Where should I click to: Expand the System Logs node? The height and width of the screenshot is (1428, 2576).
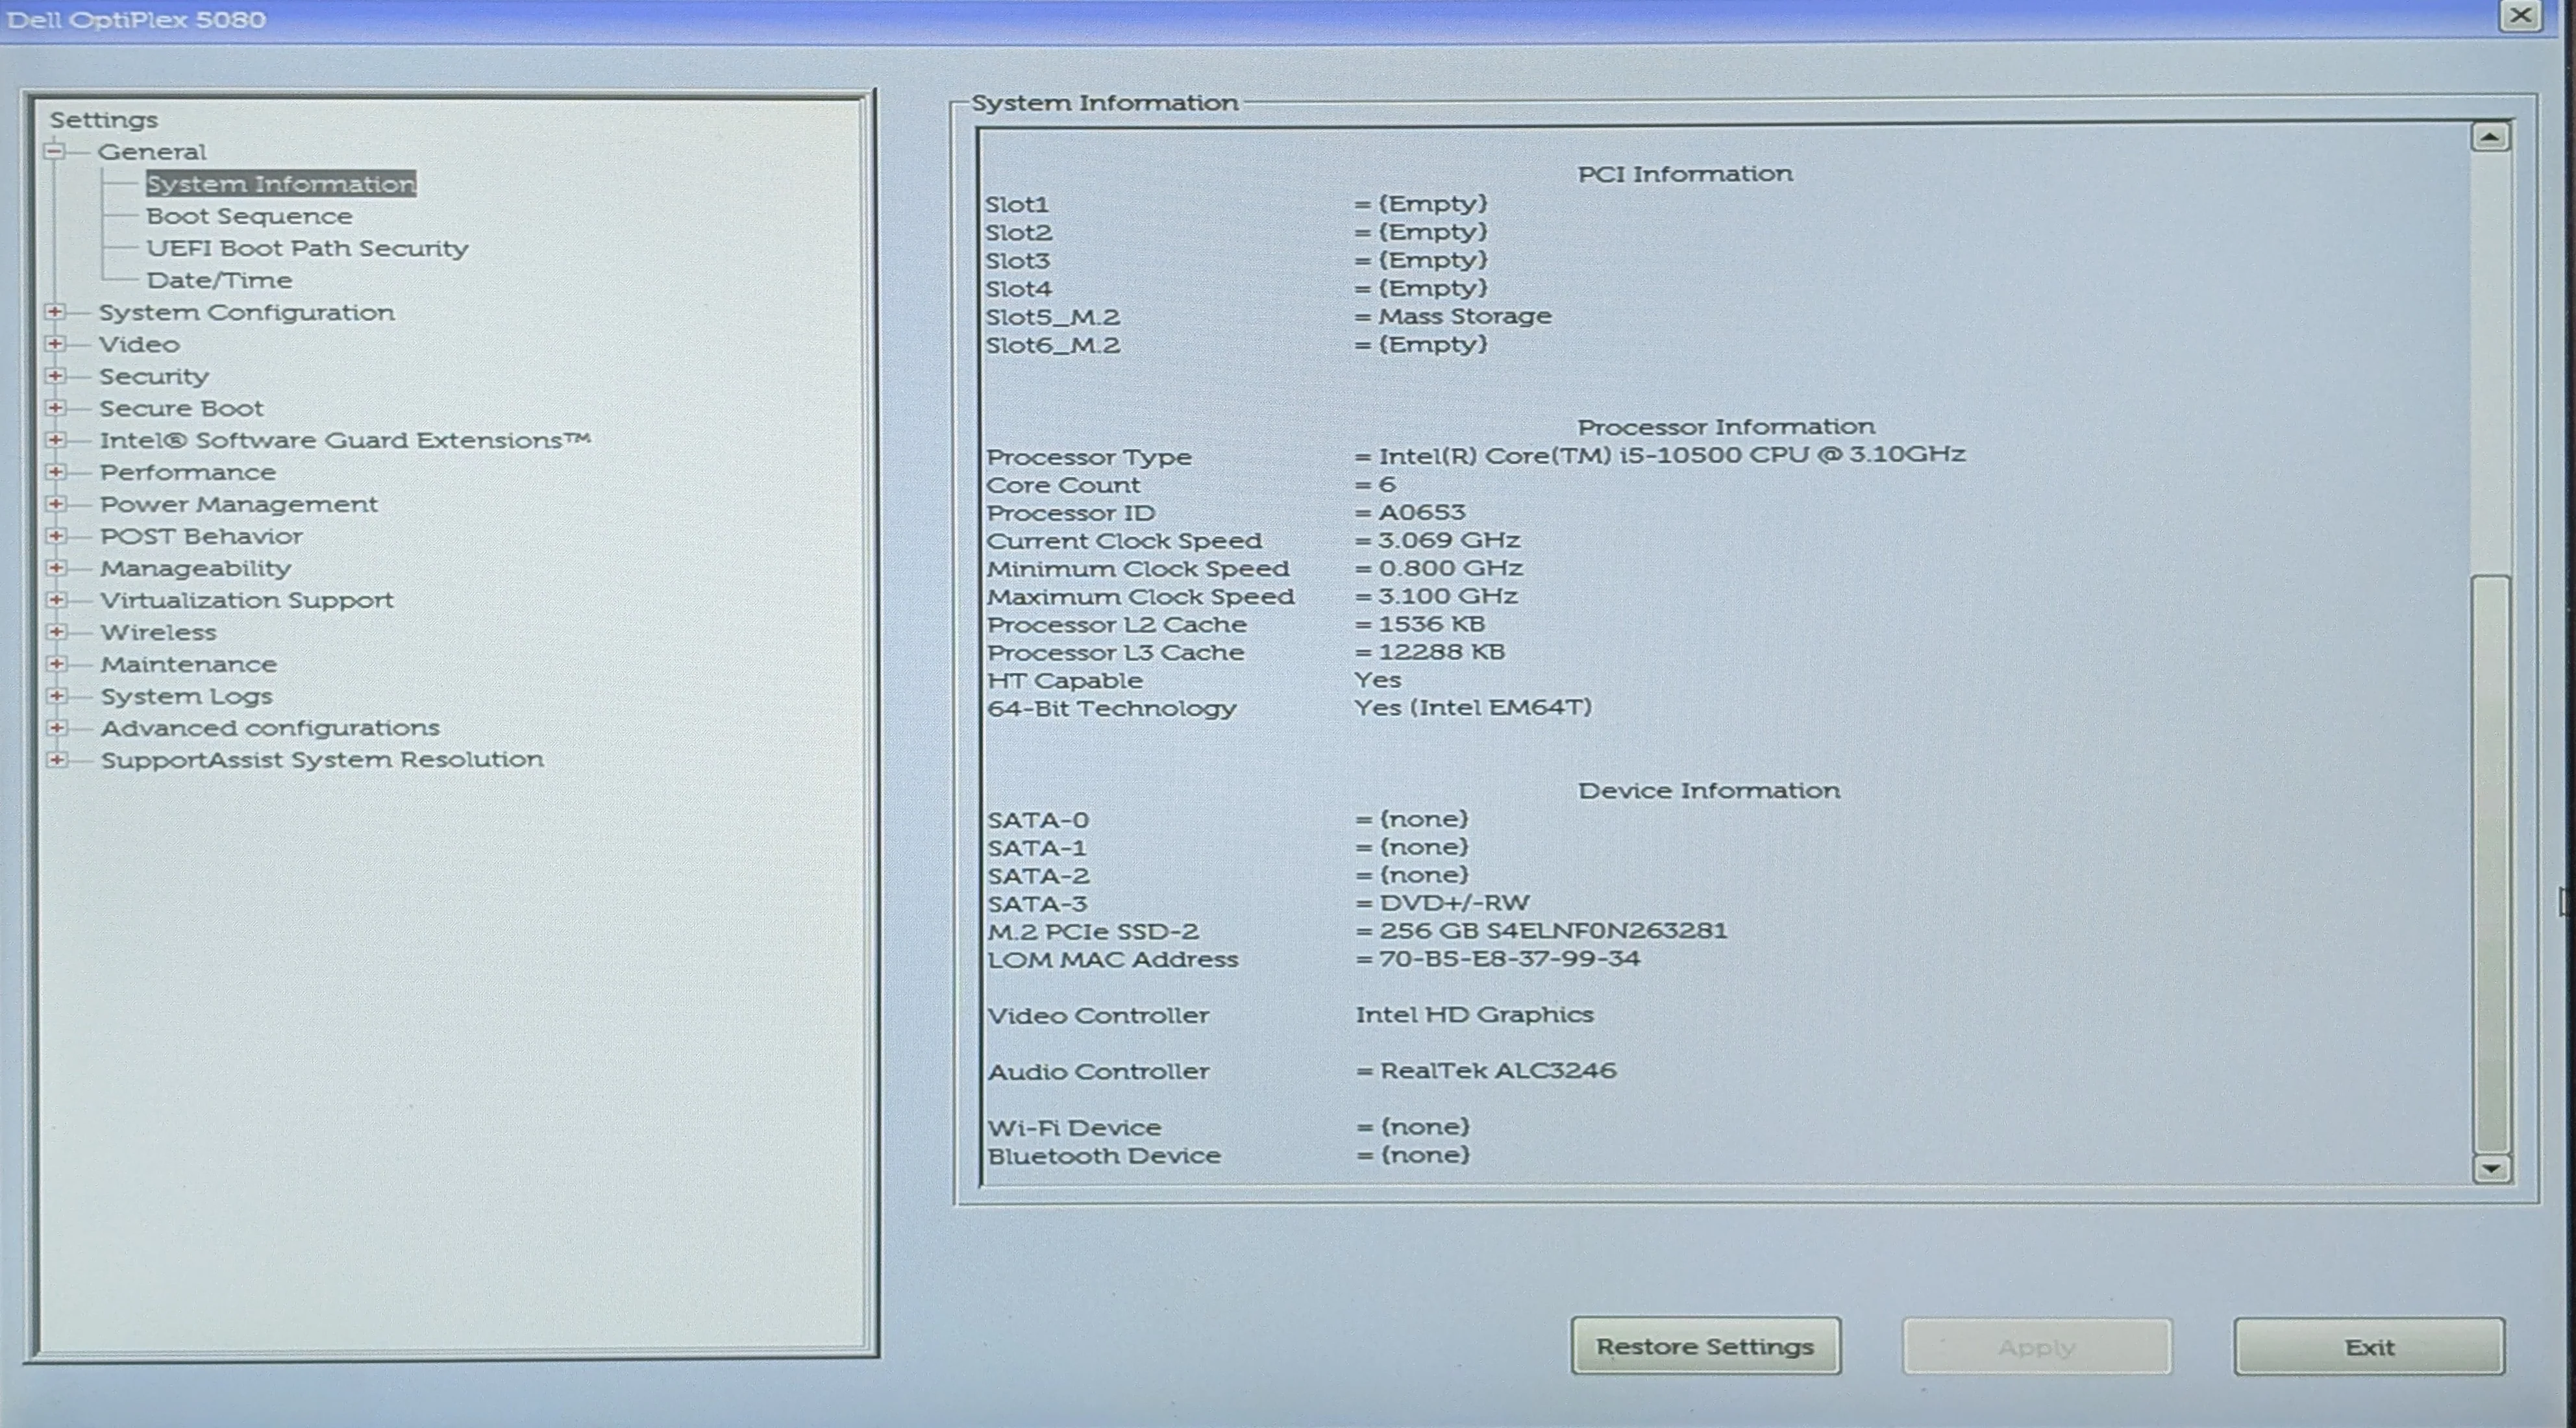click(x=57, y=696)
